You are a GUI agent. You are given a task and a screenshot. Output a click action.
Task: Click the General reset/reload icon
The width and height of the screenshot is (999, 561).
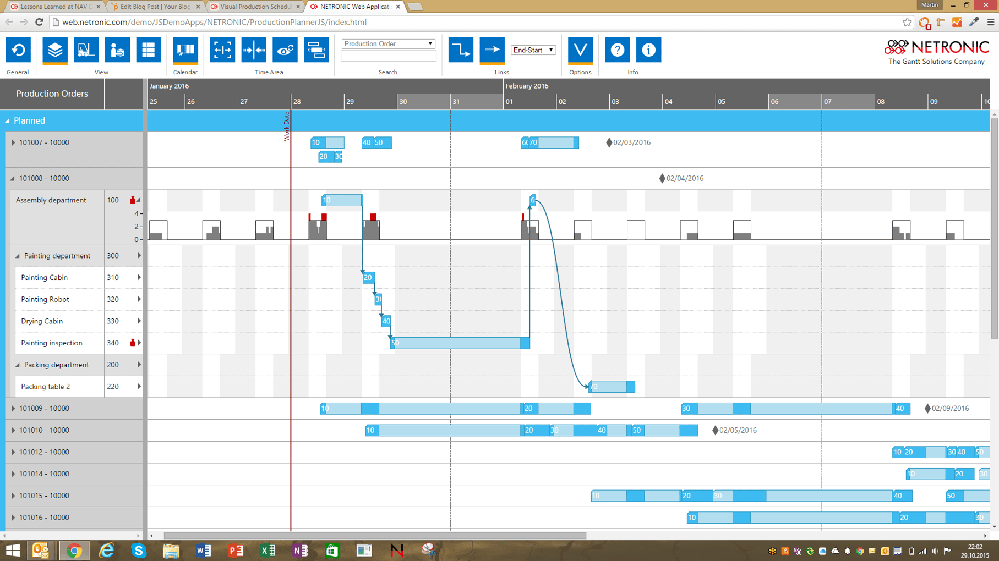pyautogui.click(x=18, y=50)
